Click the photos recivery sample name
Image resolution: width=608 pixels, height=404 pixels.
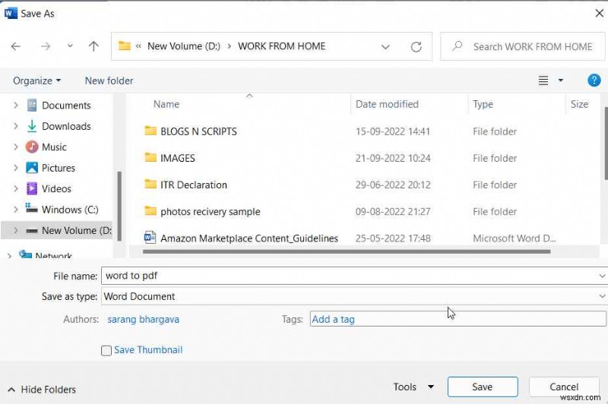211,212
